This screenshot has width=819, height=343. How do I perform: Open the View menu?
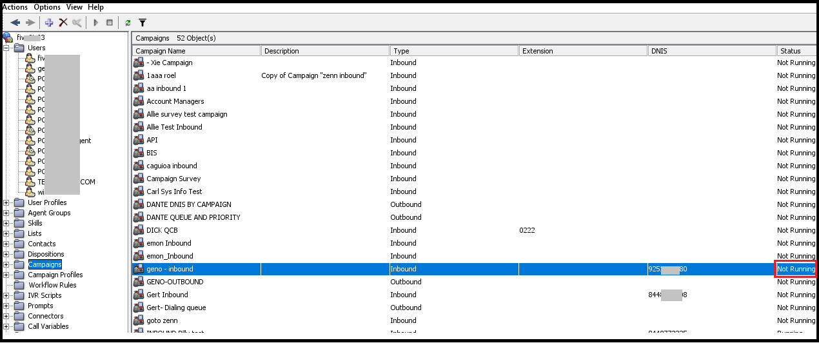click(74, 7)
